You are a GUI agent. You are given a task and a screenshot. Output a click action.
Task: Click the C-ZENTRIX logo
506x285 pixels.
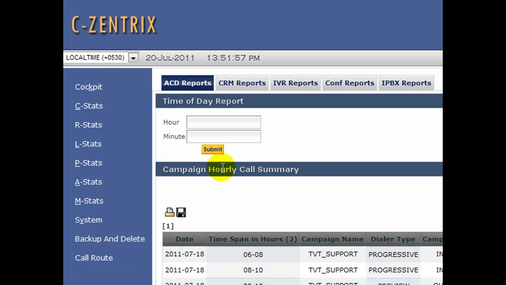click(114, 25)
